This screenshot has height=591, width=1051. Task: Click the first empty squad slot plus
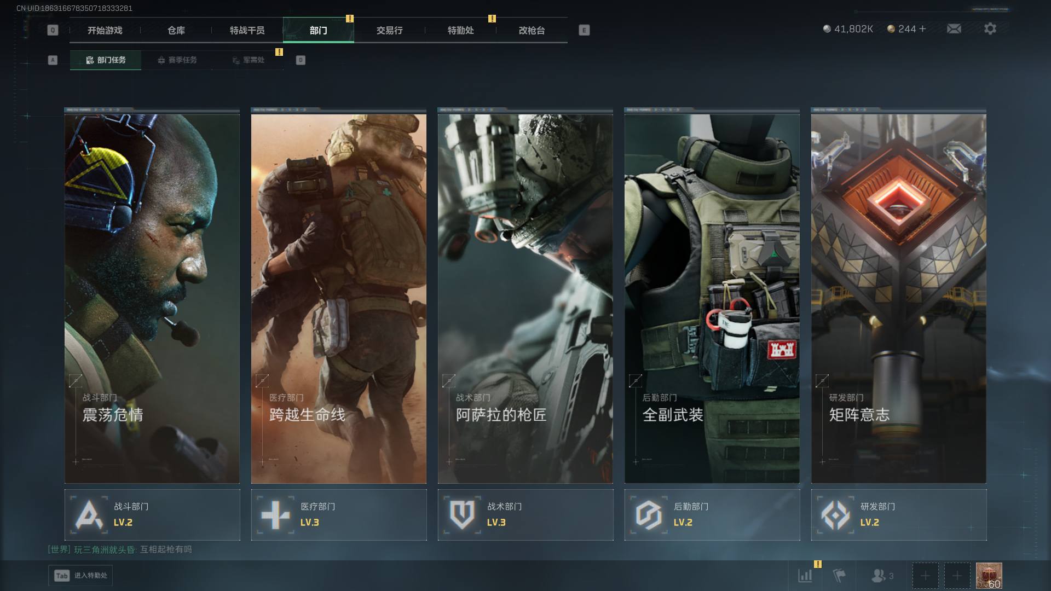[x=925, y=576]
